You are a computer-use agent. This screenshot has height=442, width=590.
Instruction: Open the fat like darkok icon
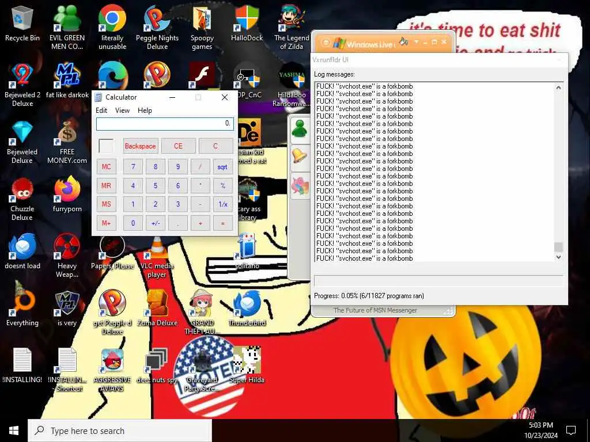point(67,81)
